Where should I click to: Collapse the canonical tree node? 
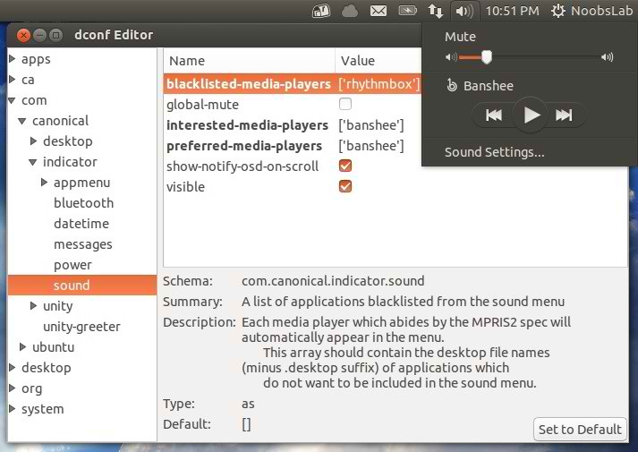[x=22, y=121]
